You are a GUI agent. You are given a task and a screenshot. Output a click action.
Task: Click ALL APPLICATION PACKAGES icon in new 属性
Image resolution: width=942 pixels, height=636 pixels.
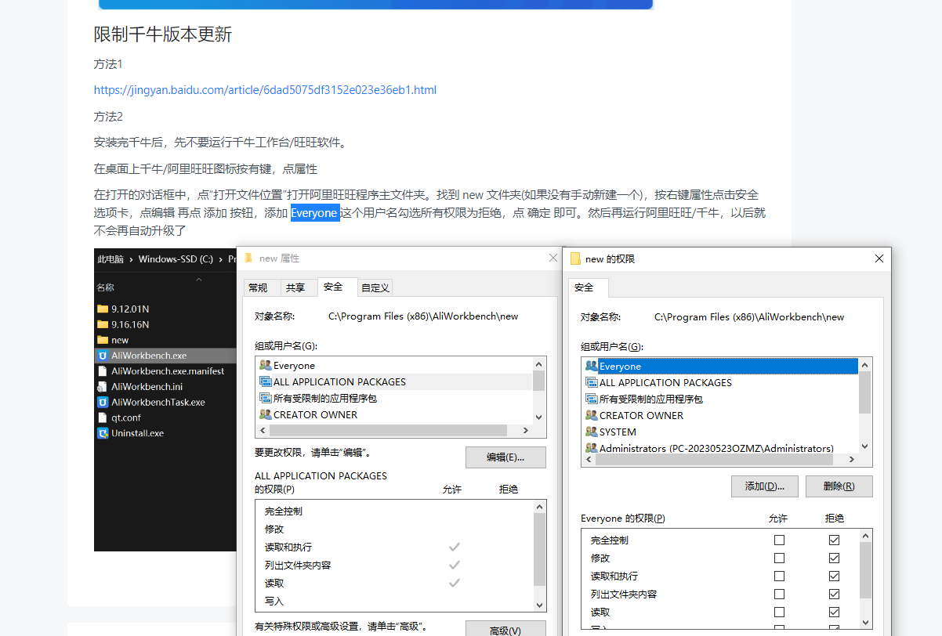[x=266, y=382]
